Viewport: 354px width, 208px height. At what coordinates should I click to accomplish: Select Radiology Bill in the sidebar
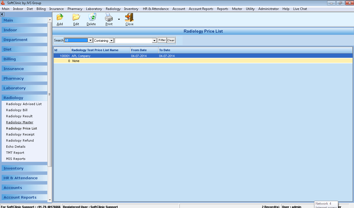[17, 110]
